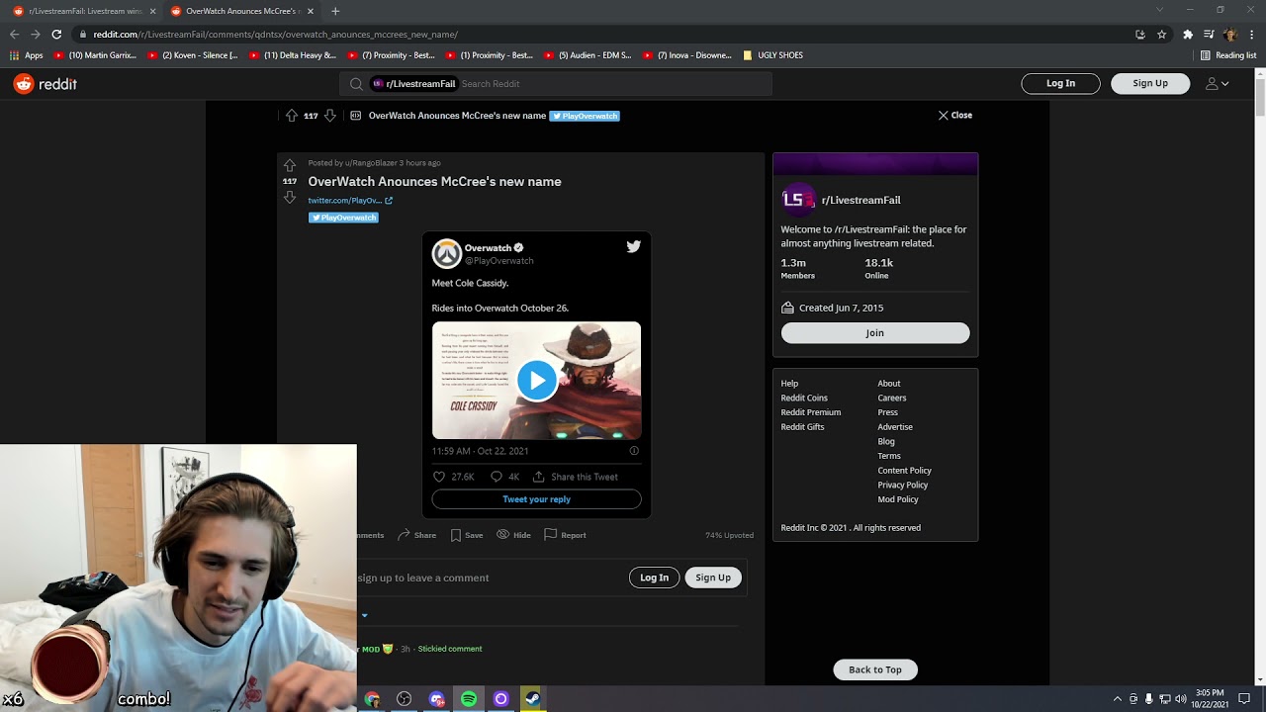
Task: Open the u/RangoBlazer profile link
Action: click(x=371, y=163)
